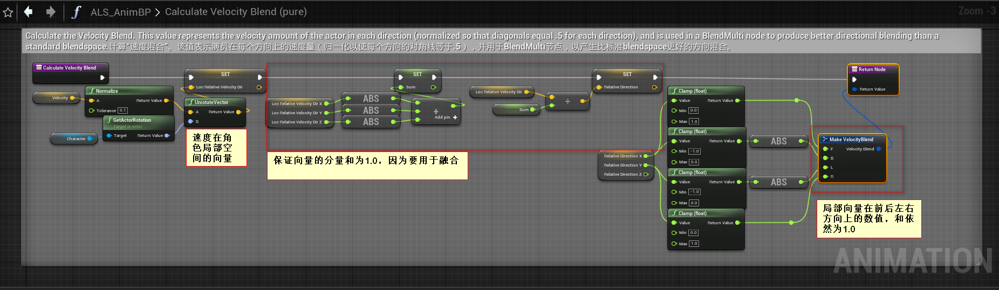The height and width of the screenshot is (290, 999).
Task: Go back using the left arrow
Action: point(28,11)
